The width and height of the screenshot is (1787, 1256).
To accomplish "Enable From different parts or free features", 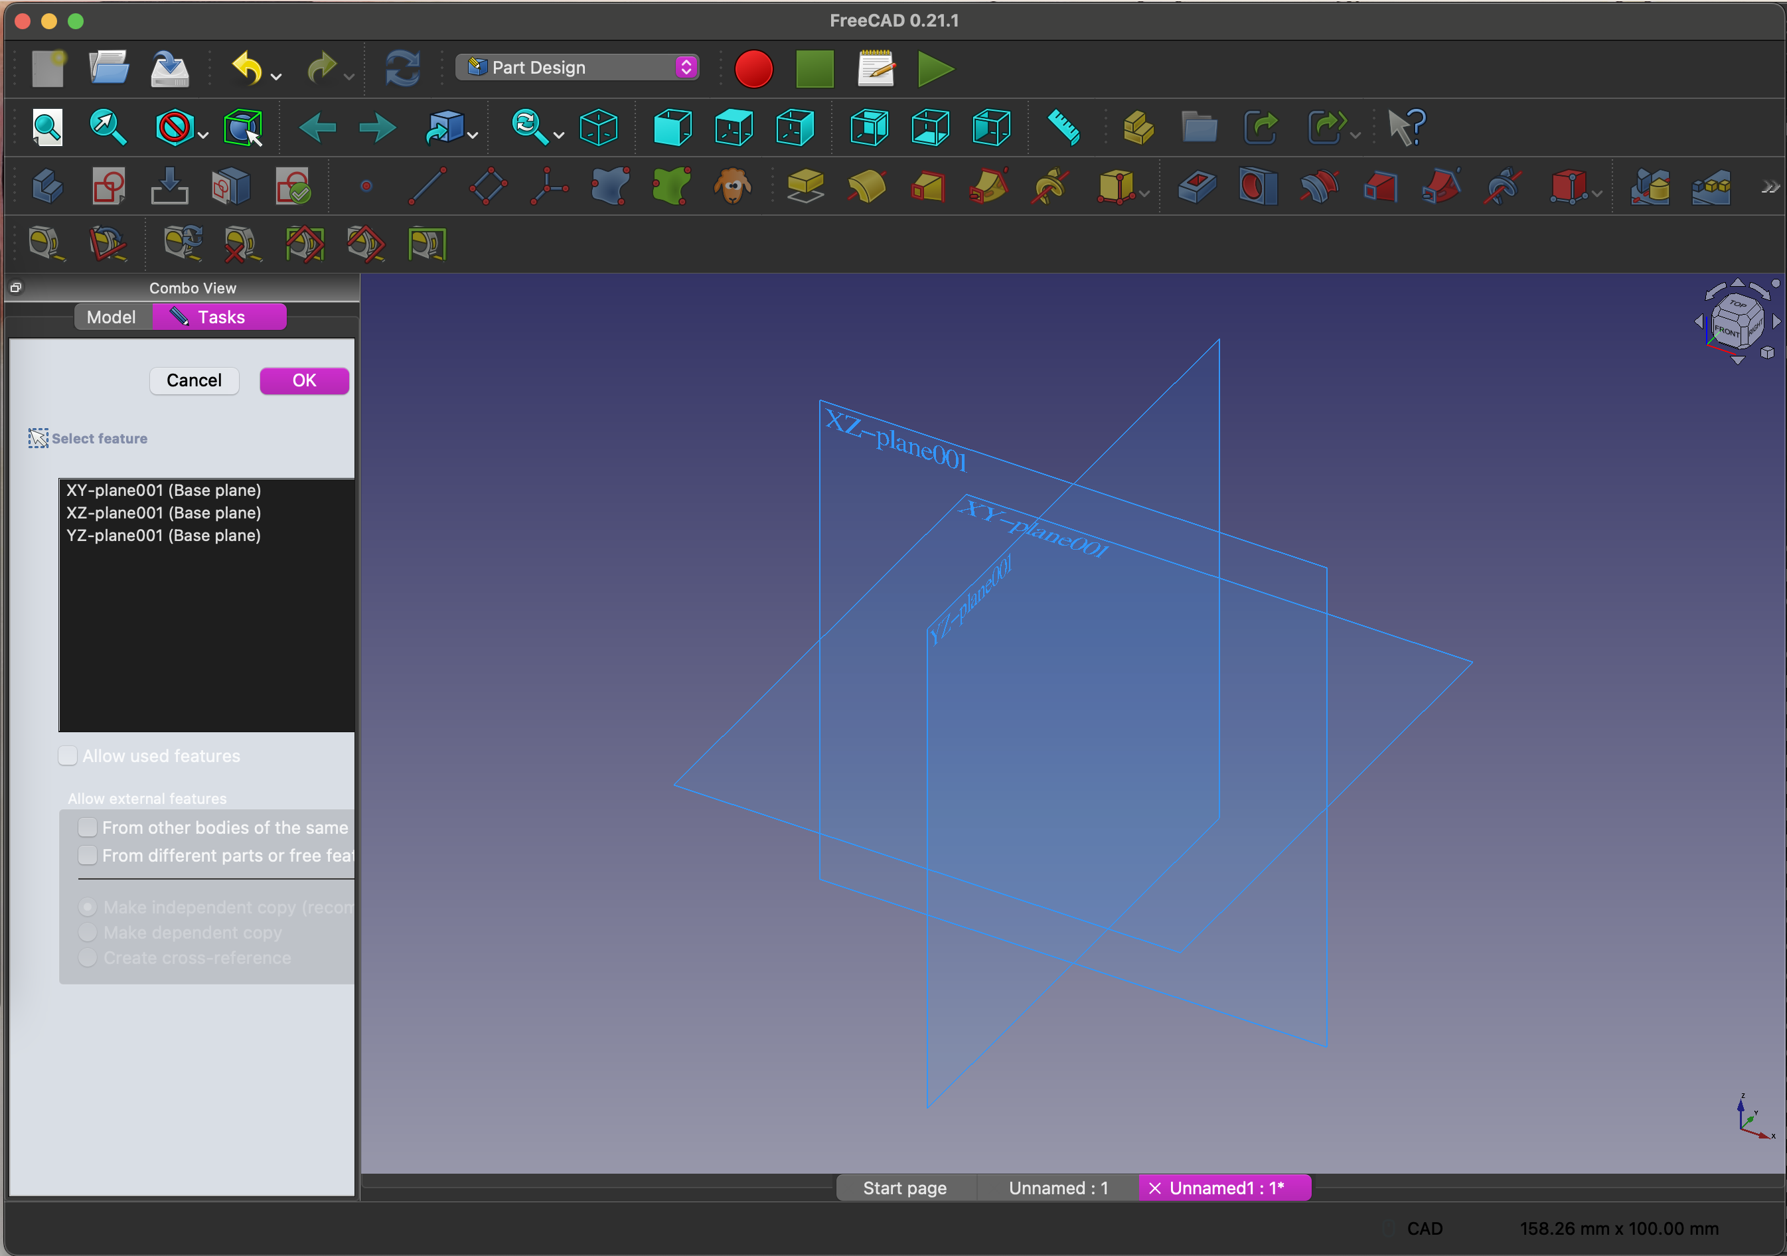I will point(87,855).
